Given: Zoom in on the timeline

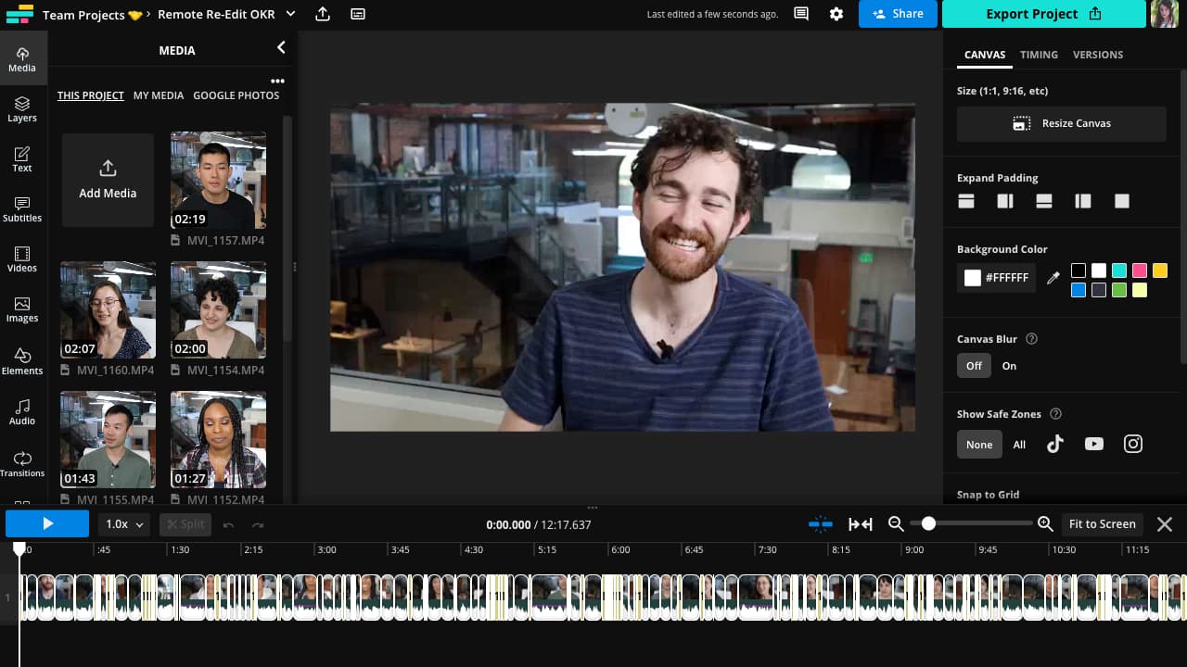Looking at the screenshot, I should tap(1045, 524).
